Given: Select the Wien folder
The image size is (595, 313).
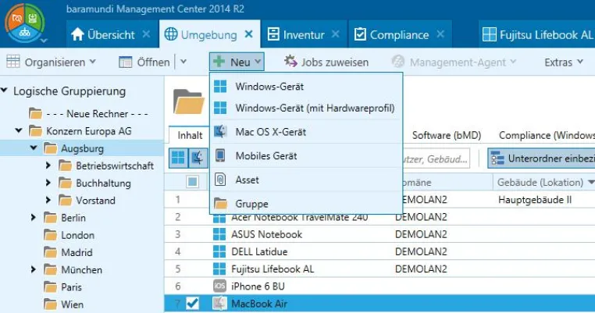Looking at the screenshot, I should click(x=63, y=304).
